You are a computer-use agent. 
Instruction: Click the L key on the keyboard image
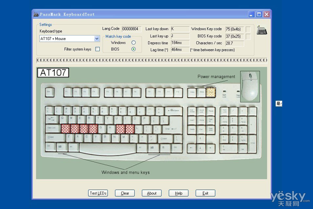click(139, 129)
